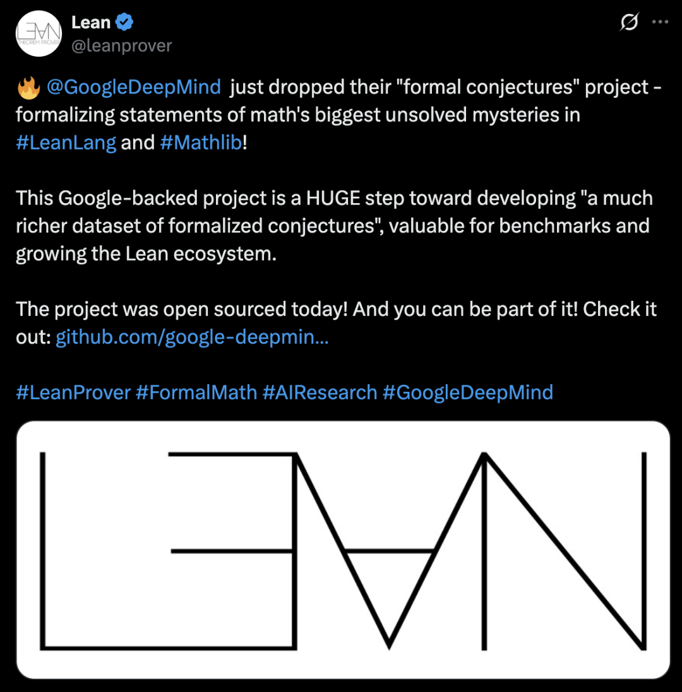This screenshot has height=692, width=682.
Task: Open the Grok slash-circle icon
Action: tap(629, 22)
